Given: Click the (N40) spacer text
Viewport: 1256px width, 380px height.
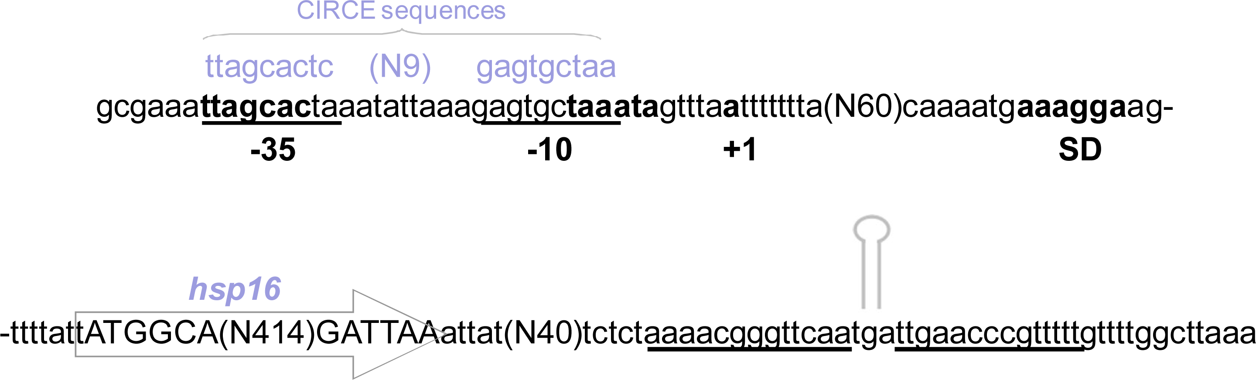Looking at the screenshot, I should [x=543, y=334].
